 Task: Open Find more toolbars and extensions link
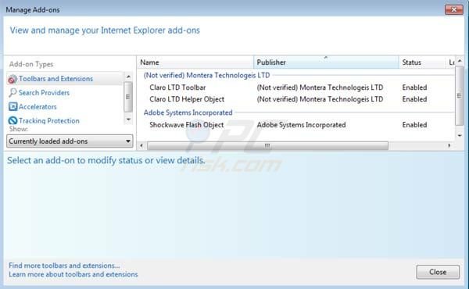64,266
